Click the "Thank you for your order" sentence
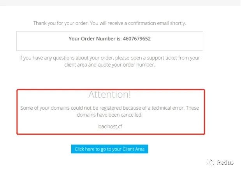This screenshot has width=241, height=172. [x=61, y=23]
